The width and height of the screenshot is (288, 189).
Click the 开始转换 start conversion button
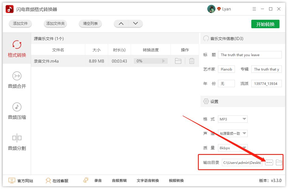(265, 24)
